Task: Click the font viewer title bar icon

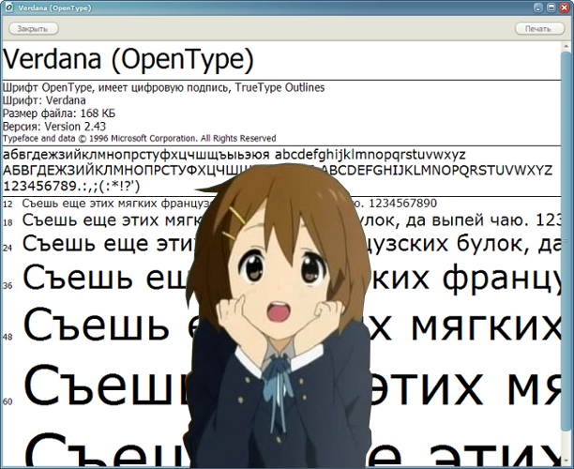Action: click(x=8, y=8)
